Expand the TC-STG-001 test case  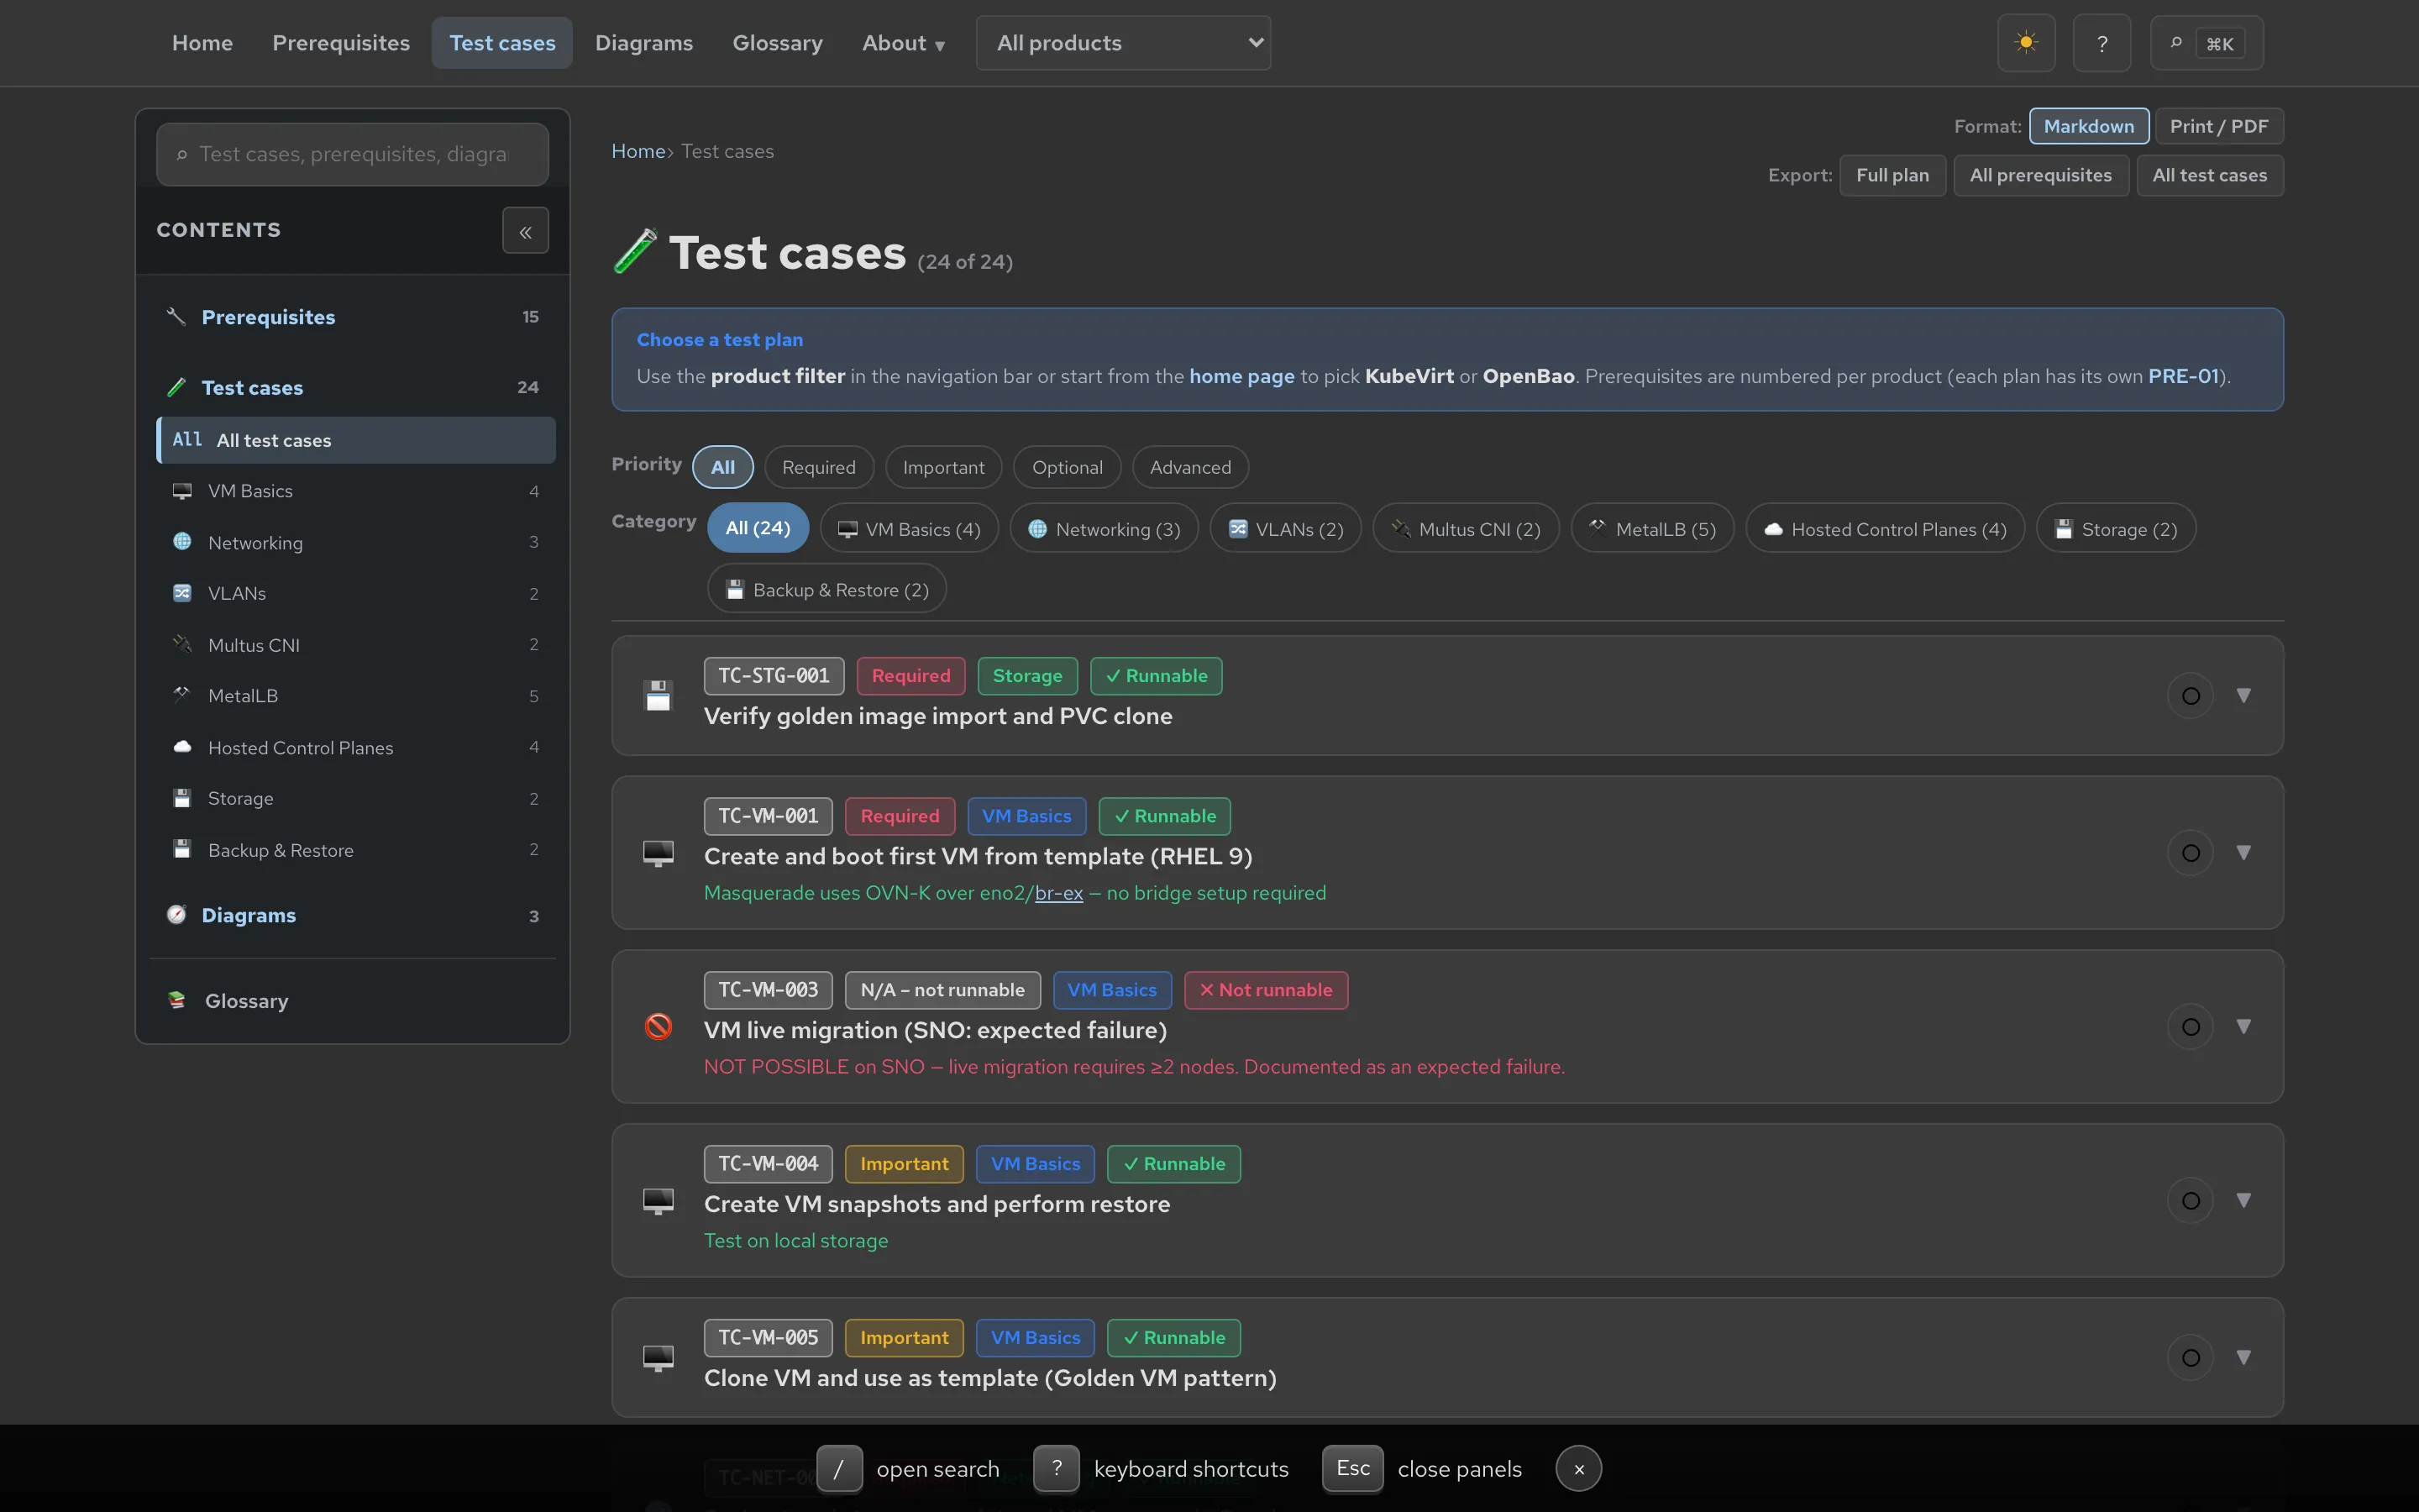click(x=2243, y=696)
